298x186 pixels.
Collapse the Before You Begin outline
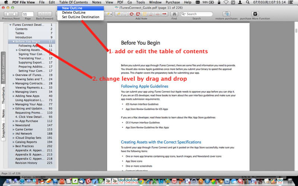click(14, 42)
